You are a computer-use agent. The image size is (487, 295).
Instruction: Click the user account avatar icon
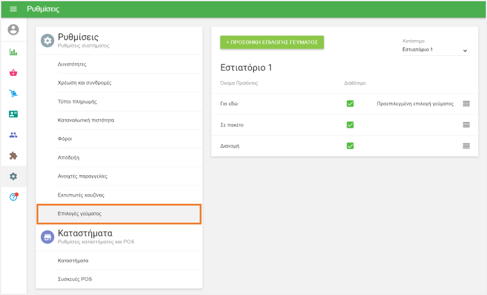pos(13,30)
